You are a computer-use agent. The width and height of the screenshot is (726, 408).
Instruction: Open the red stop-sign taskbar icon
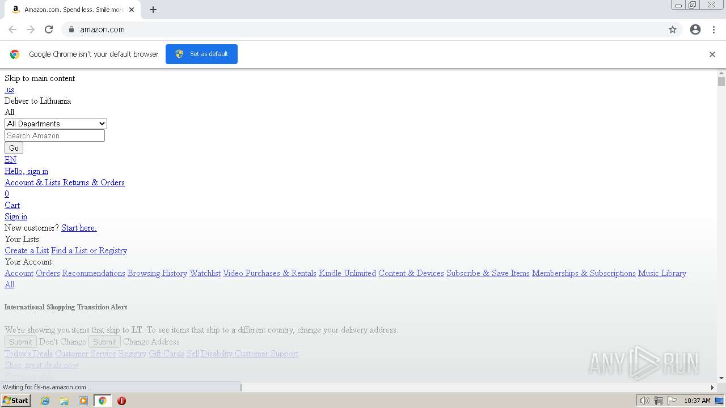[121, 401]
